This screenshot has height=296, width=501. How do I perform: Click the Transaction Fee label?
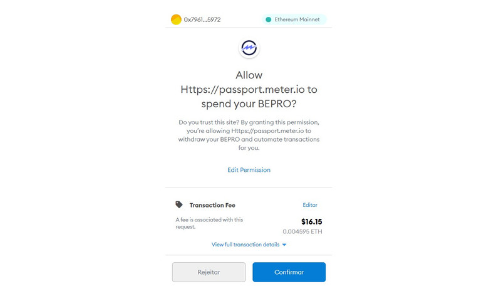pos(212,205)
